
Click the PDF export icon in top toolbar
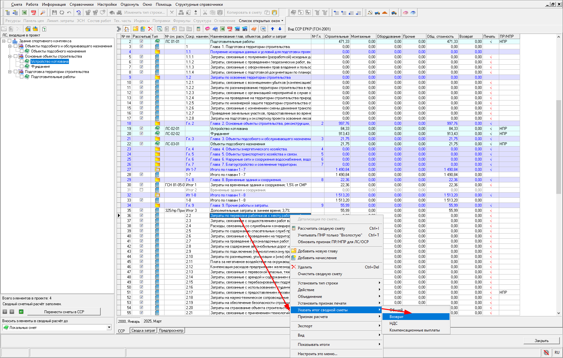33,12
